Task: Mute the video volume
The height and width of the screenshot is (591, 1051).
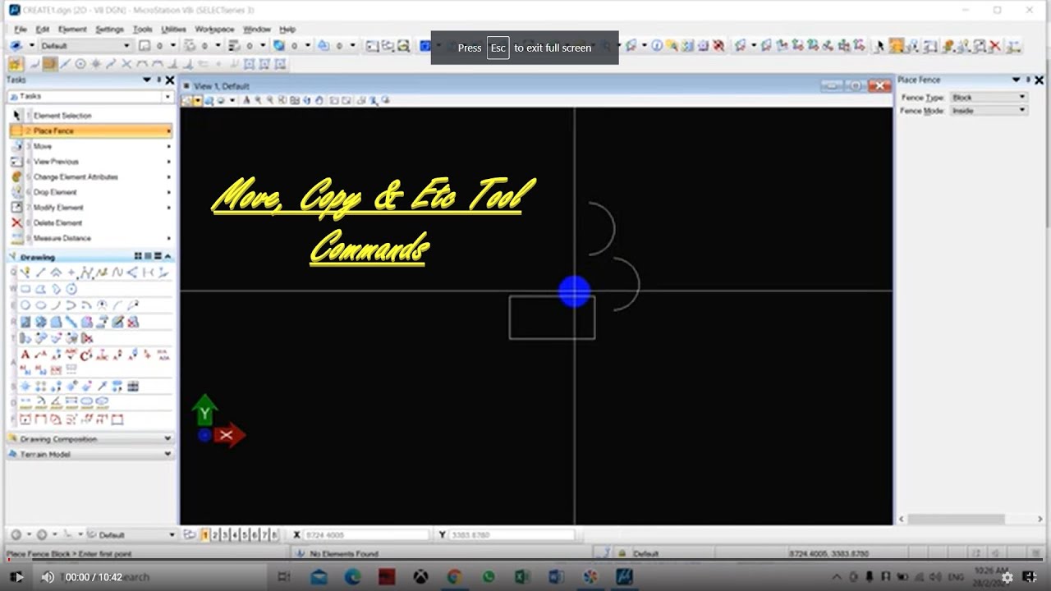Action: [x=48, y=577]
